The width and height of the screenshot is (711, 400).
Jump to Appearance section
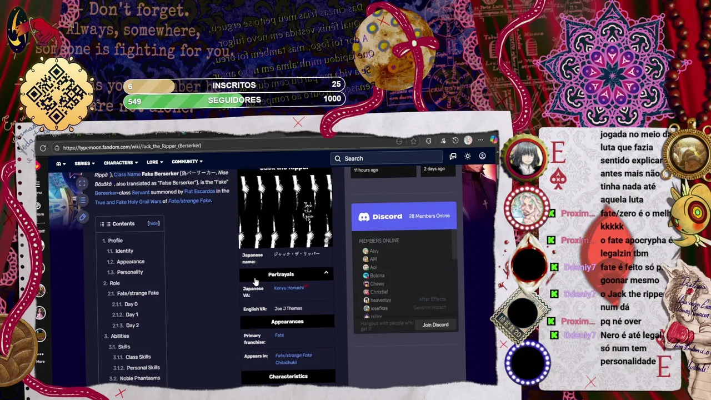(x=130, y=262)
